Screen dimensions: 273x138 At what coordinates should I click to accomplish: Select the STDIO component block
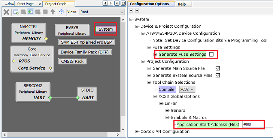(x=87, y=94)
